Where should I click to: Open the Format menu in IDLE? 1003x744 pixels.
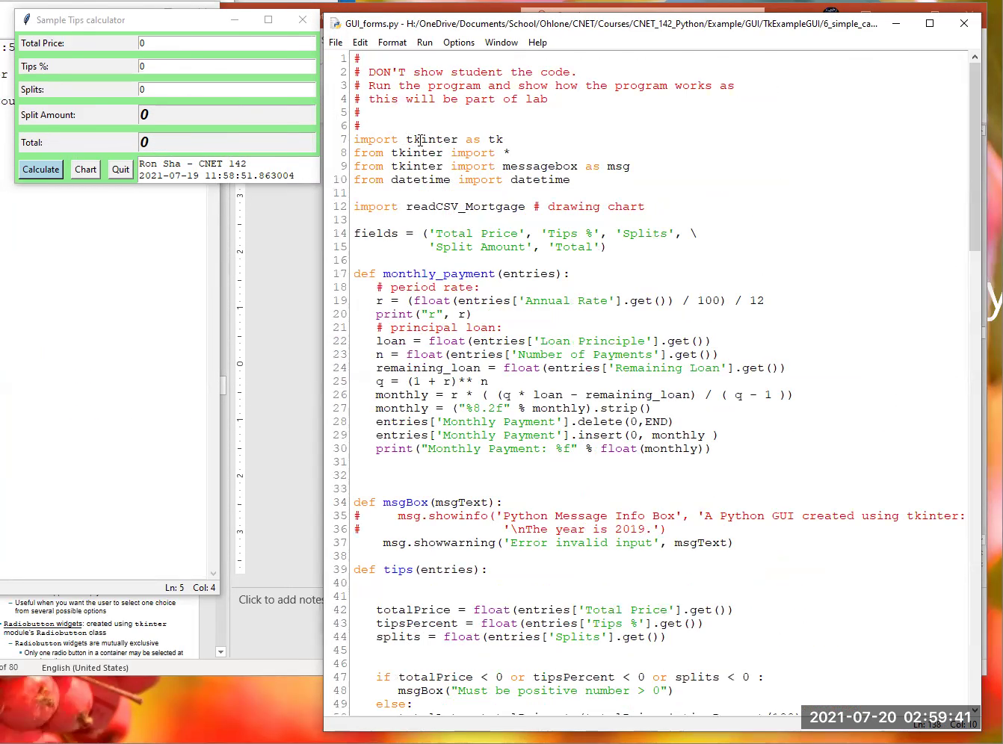click(x=392, y=43)
